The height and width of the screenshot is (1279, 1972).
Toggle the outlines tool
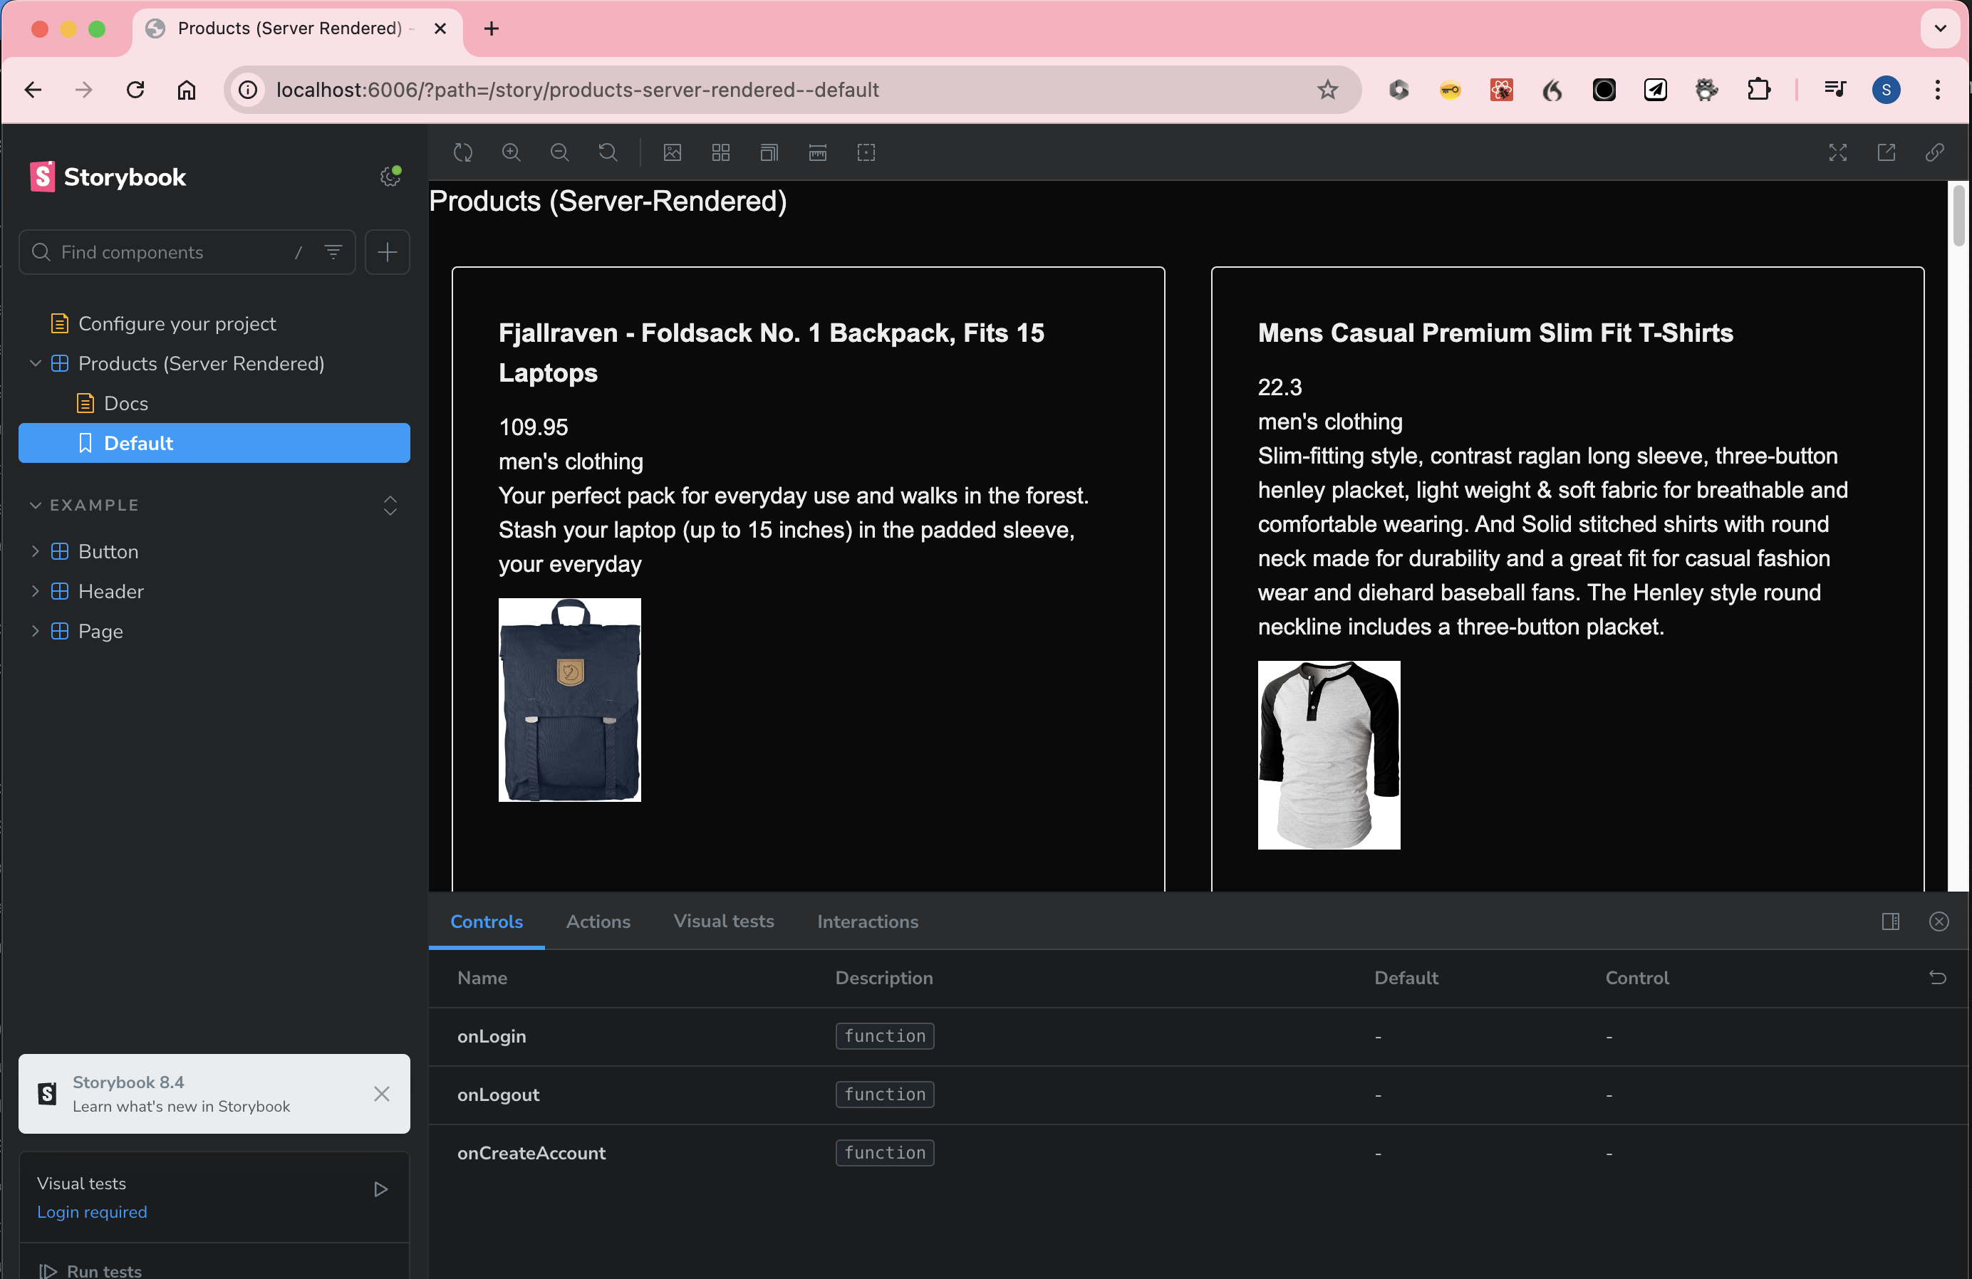[866, 152]
